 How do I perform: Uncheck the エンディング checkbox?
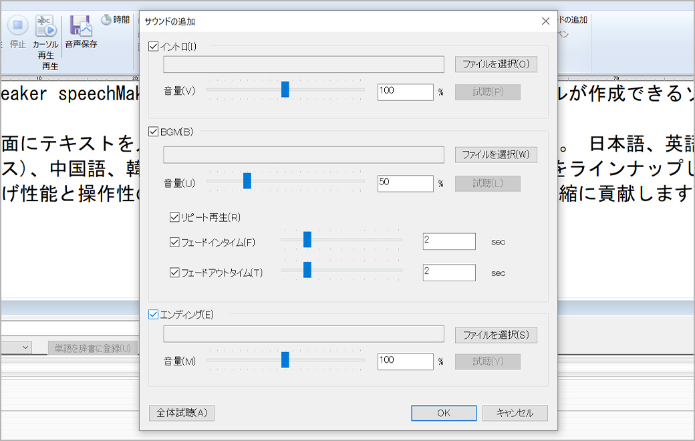click(x=154, y=314)
